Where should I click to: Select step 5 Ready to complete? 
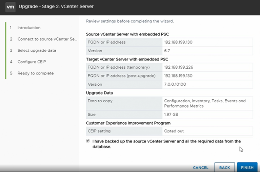pyautogui.click(x=36, y=73)
